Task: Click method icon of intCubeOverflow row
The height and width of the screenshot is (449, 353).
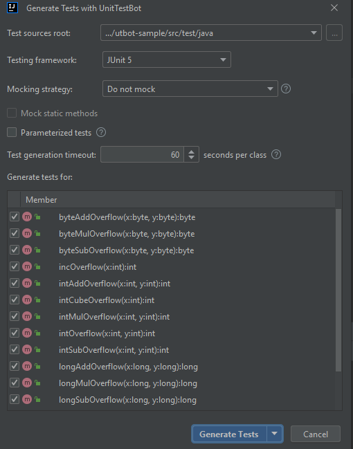Action: coord(27,300)
